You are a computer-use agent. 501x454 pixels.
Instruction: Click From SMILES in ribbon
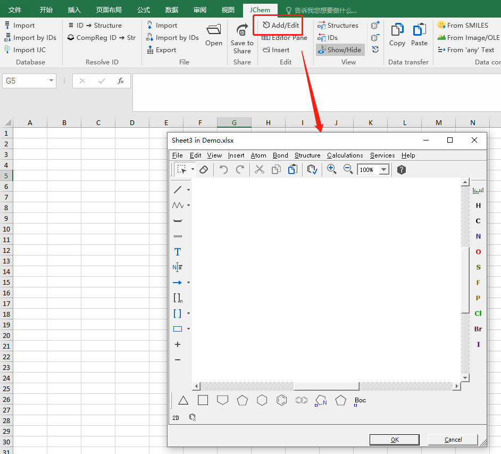click(x=462, y=25)
